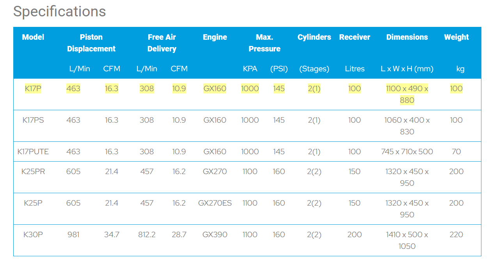This screenshot has height=259, width=490.
Task: Click the Receiver column header
Action: (354, 37)
